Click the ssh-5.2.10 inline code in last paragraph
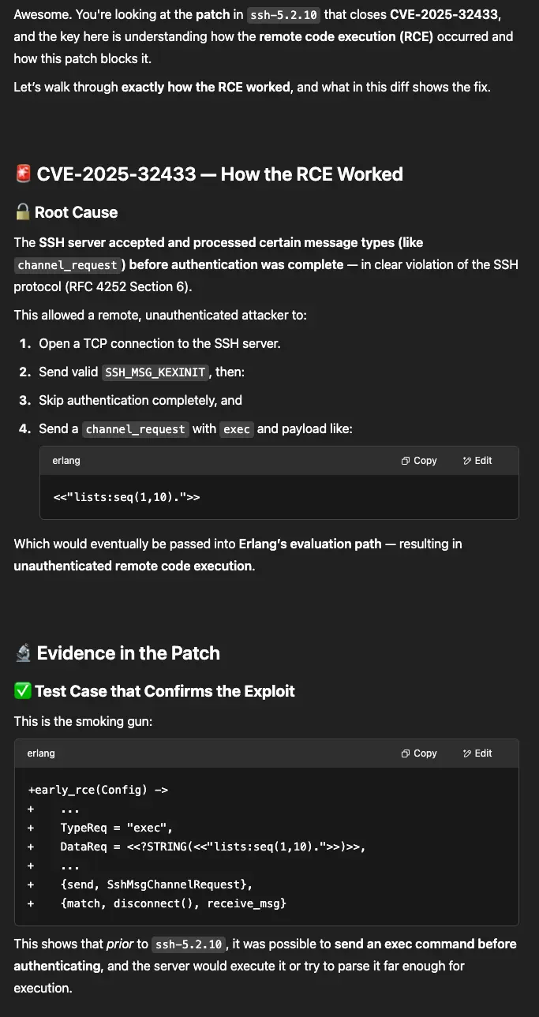The image size is (539, 1017). point(188,944)
